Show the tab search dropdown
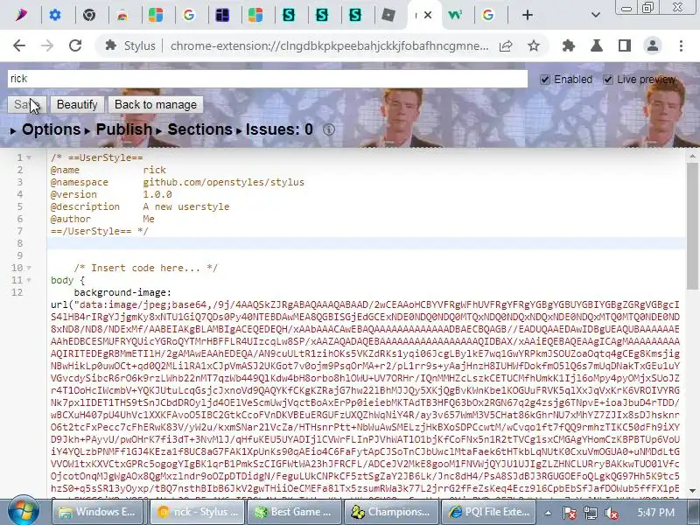The image size is (700, 525). 596,15
